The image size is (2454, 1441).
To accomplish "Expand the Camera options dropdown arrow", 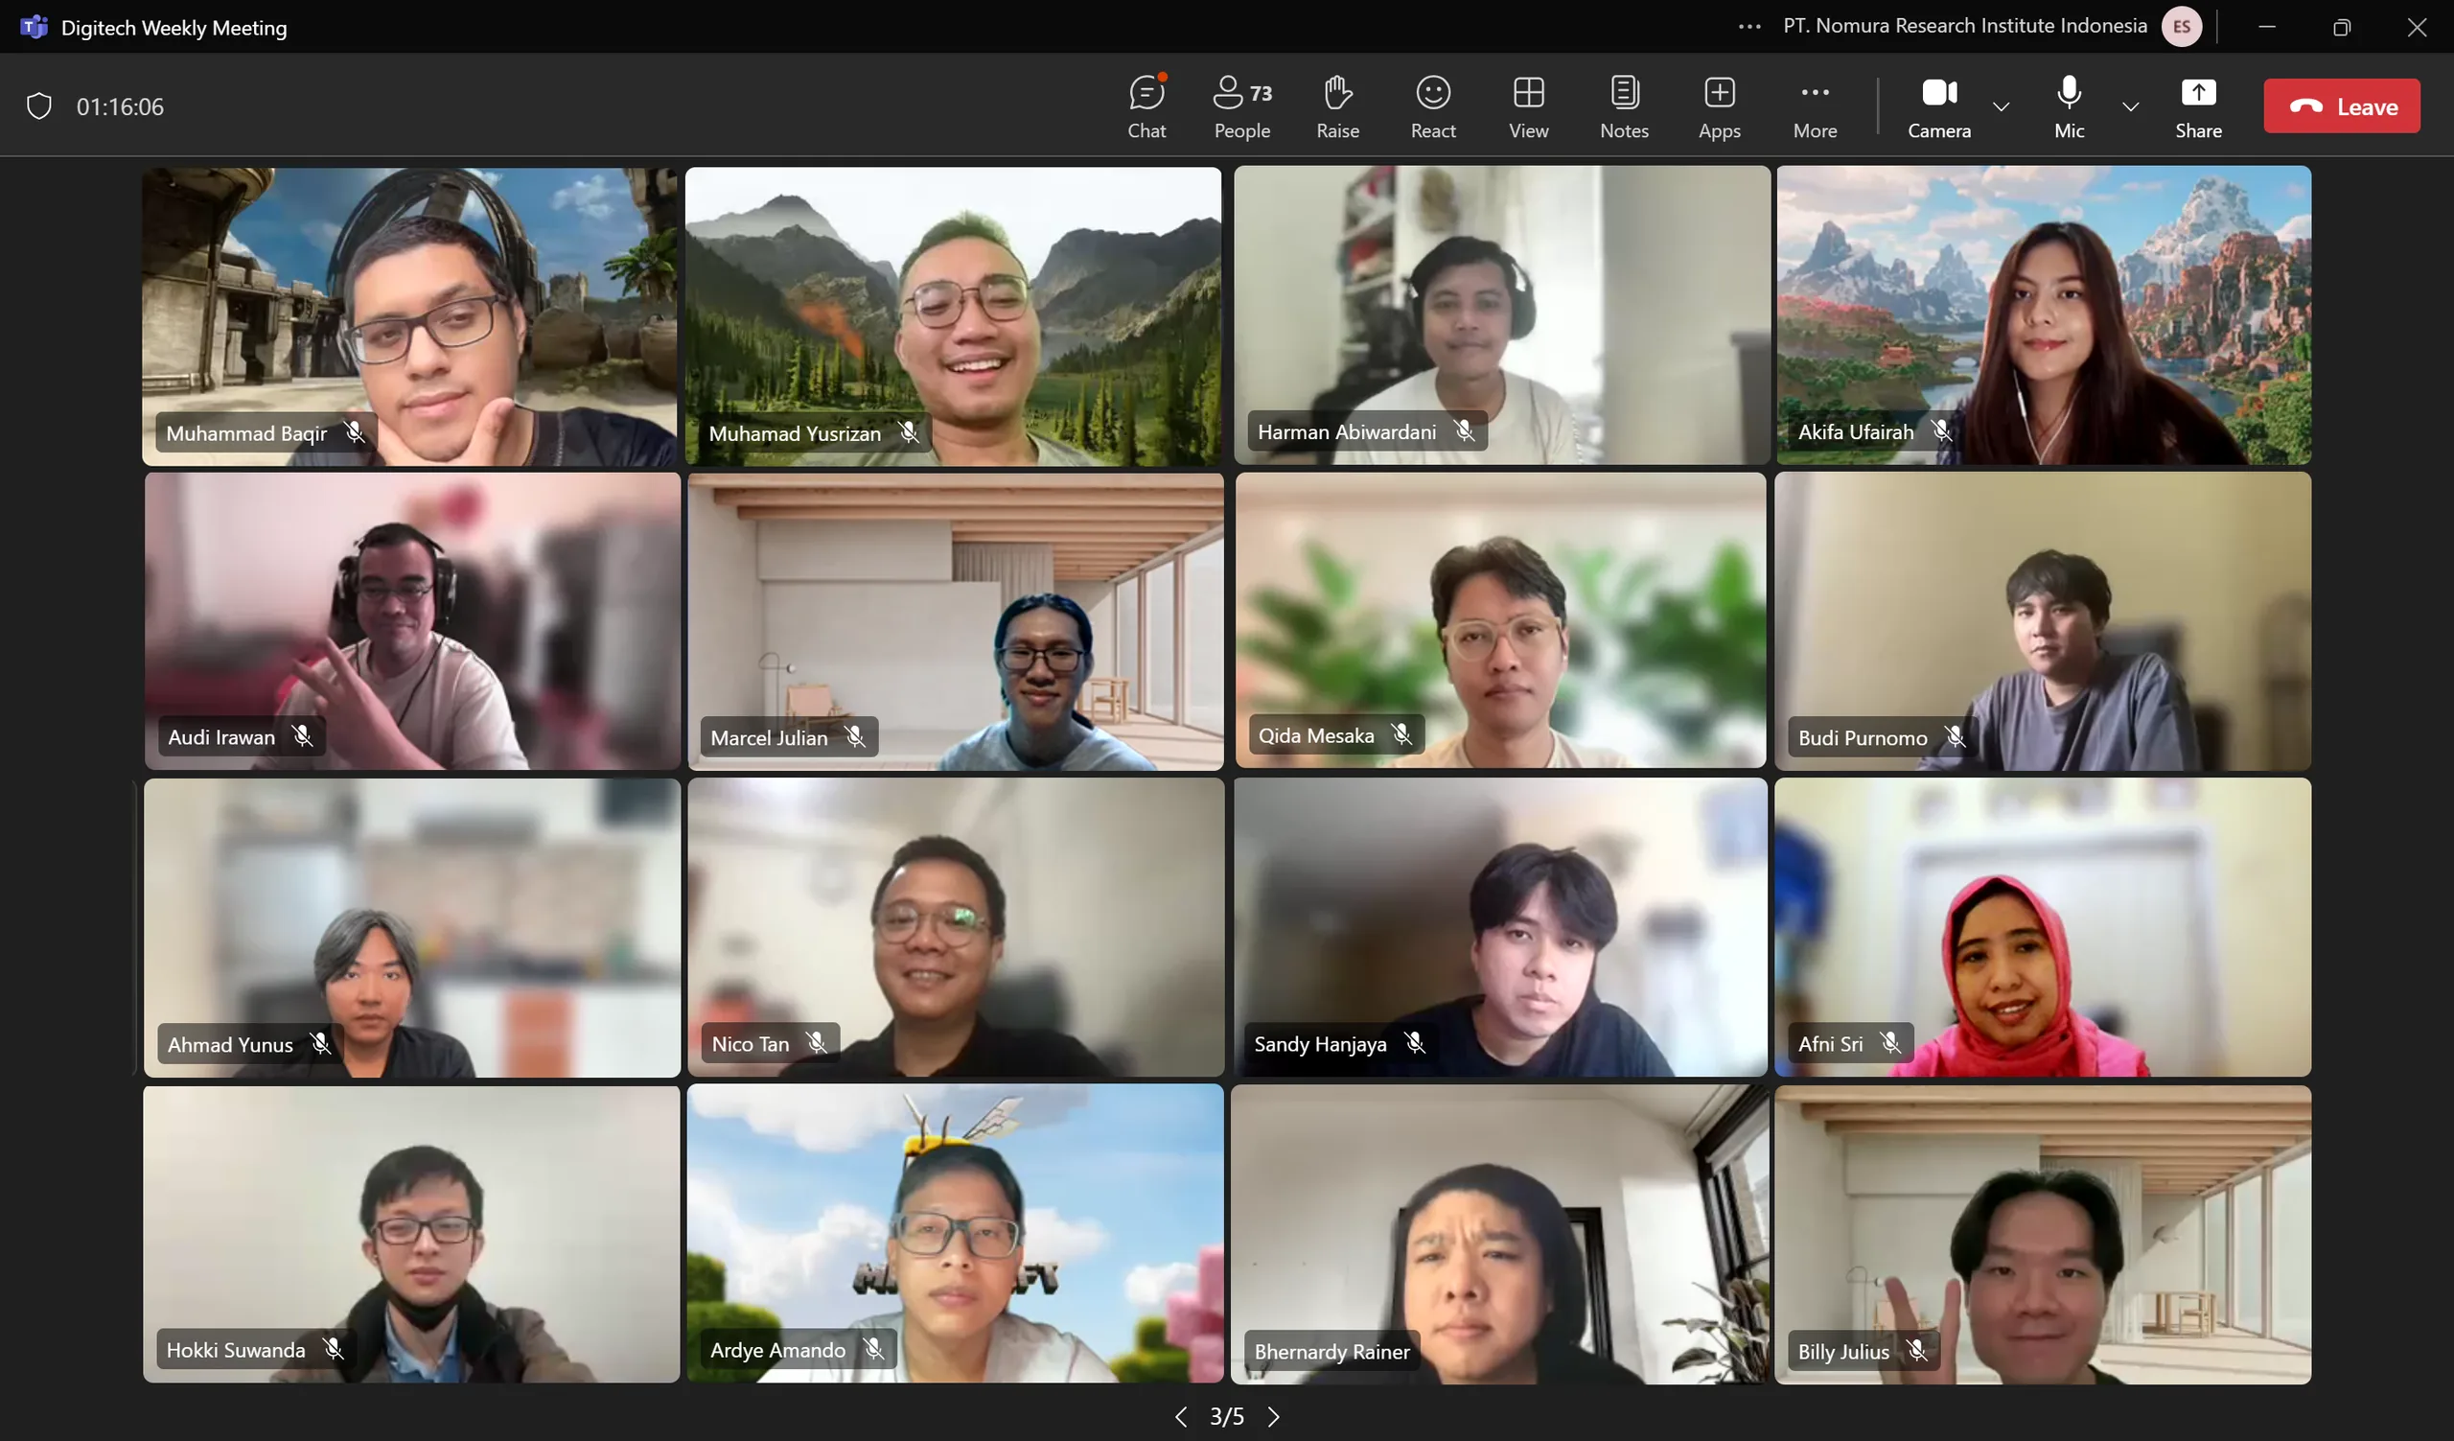I will (2001, 106).
